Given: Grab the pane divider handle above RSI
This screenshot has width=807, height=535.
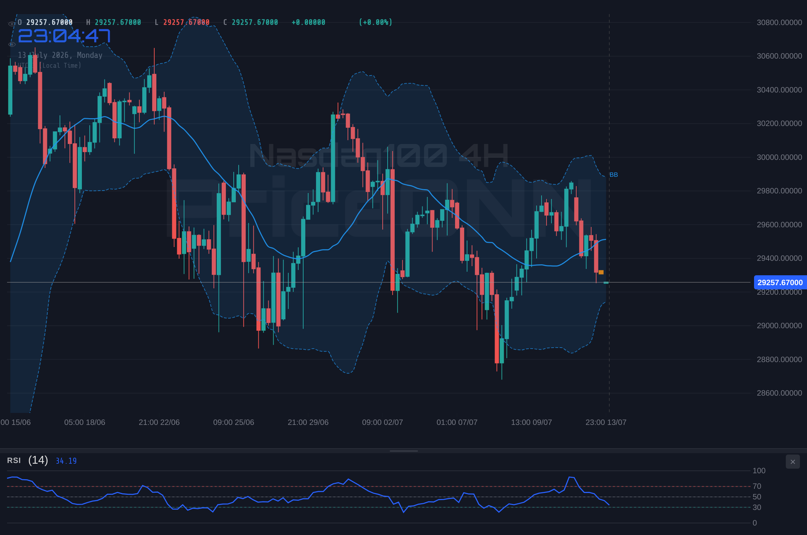Looking at the screenshot, I should coord(403,451).
